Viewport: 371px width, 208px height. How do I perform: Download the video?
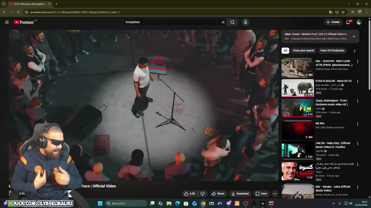coord(240,194)
